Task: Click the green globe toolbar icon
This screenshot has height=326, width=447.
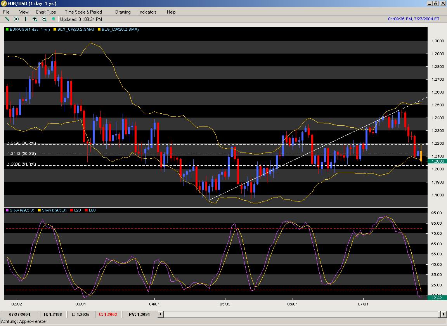Action: tap(54, 19)
